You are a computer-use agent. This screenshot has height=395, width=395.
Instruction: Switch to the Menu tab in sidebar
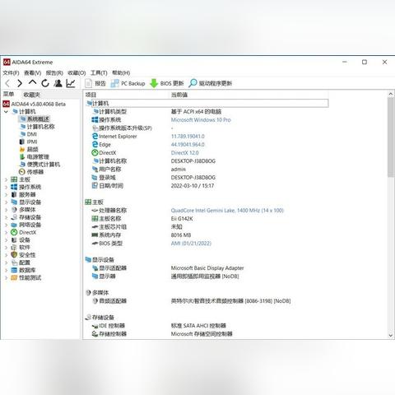tap(9, 95)
